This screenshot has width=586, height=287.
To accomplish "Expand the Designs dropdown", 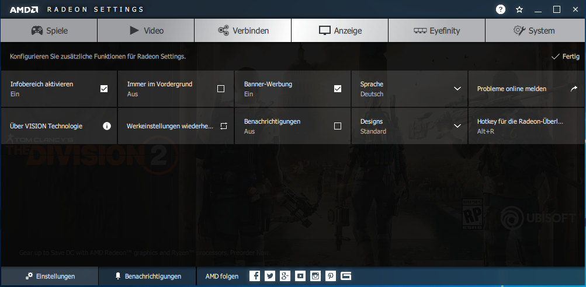I will point(457,126).
